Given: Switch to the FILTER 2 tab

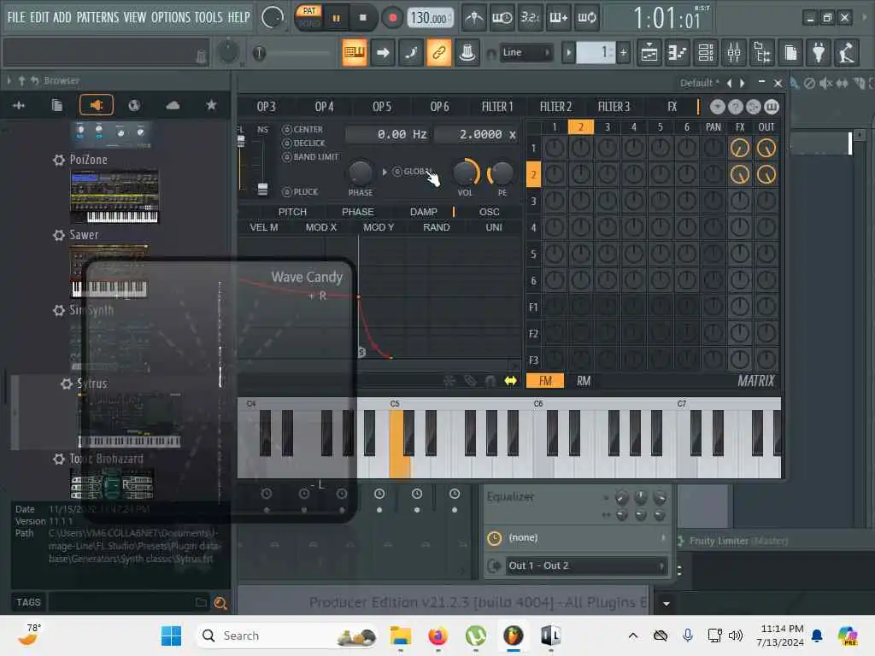Looking at the screenshot, I should 555,107.
